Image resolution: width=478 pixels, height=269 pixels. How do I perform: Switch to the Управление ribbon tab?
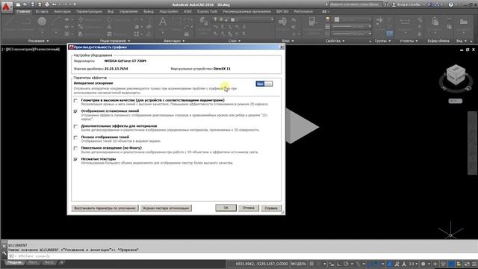[x=128, y=11]
